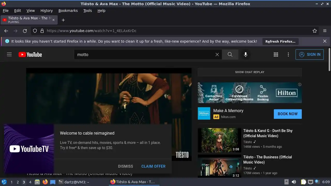
Task: Click the YouTube TV promo logo
Action: tap(29, 149)
